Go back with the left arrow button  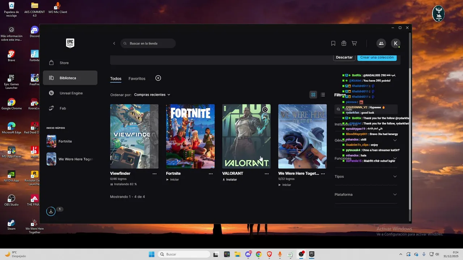(x=114, y=43)
